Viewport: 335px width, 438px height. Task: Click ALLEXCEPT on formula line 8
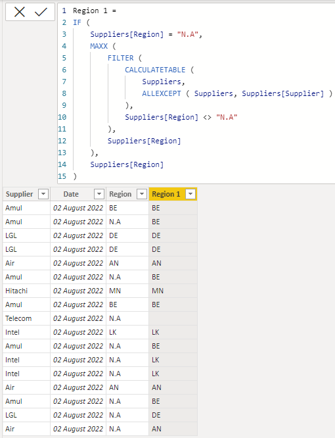162,93
